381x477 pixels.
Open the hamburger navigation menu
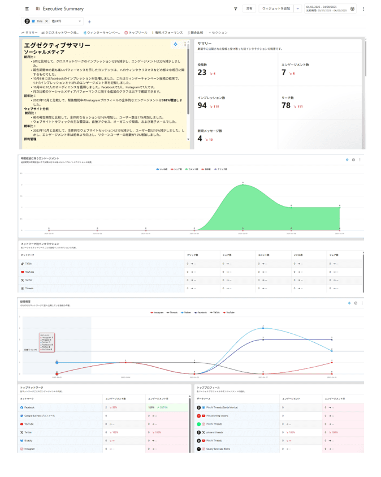click(x=27, y=9)
